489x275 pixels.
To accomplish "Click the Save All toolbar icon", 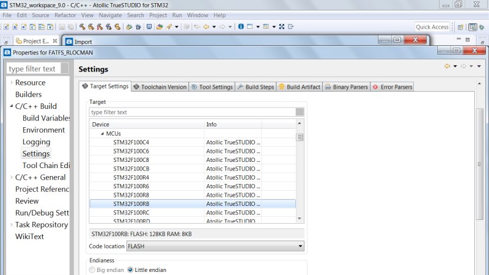I will point(71,27).
